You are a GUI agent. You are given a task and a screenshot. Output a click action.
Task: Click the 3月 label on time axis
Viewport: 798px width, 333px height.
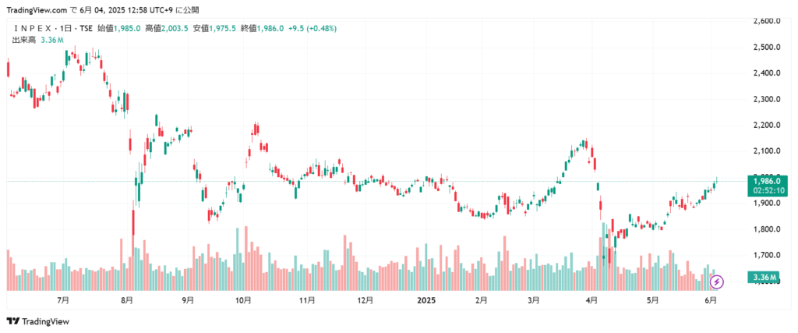click(x=533, y=300)
